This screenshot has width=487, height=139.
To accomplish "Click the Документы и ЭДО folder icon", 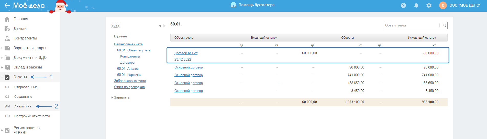I will pos(7,58).
